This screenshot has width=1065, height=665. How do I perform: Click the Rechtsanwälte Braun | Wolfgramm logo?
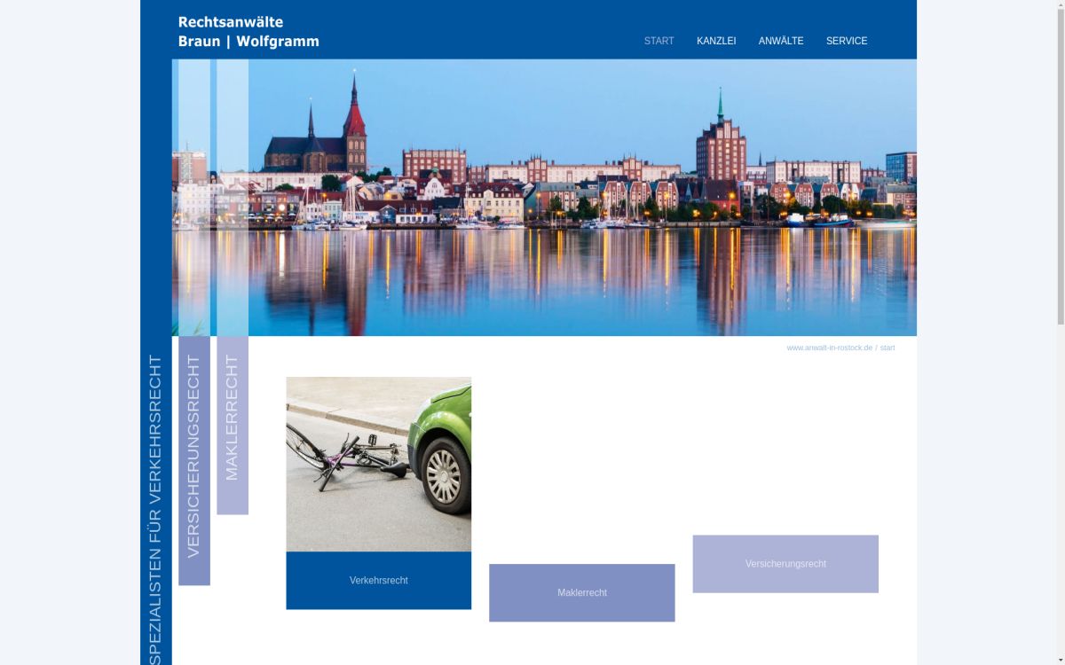pyautogui.click(x=248, y=30)
